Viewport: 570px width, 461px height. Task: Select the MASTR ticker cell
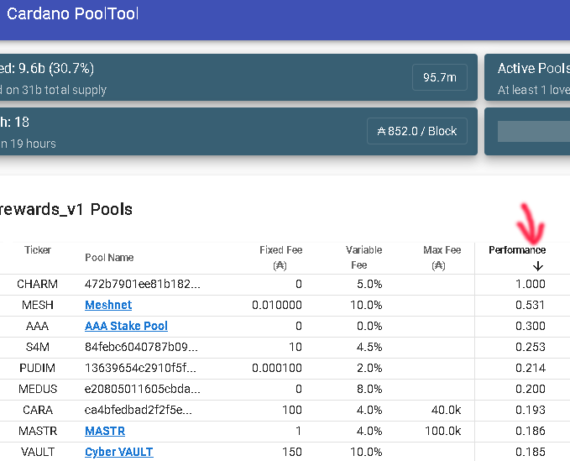[x=38, y=431]
